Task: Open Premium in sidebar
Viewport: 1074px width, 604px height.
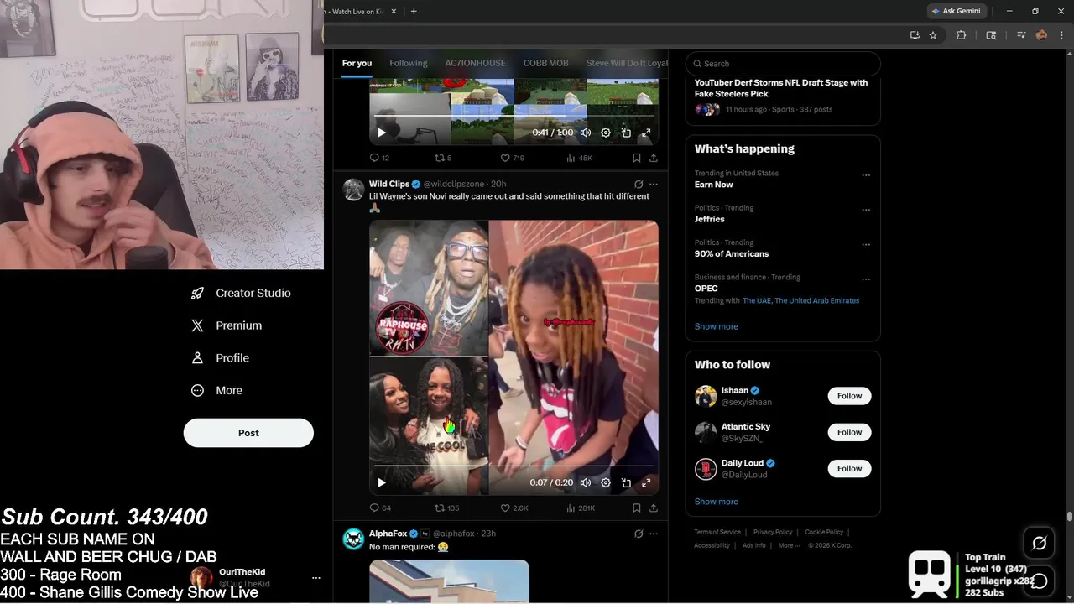Action: tap(227, 325)
